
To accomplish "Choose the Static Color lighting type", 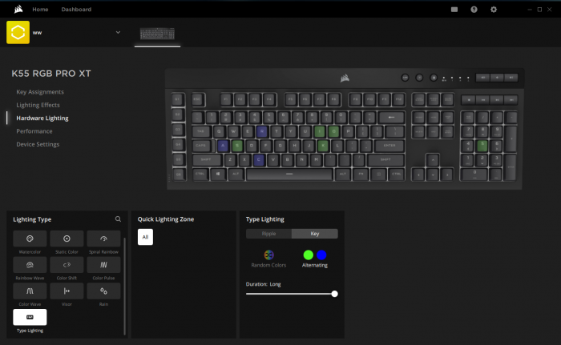I will tap(67, 239).
